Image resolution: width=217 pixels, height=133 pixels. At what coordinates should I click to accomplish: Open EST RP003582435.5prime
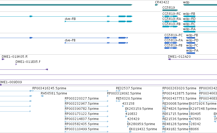82,124
